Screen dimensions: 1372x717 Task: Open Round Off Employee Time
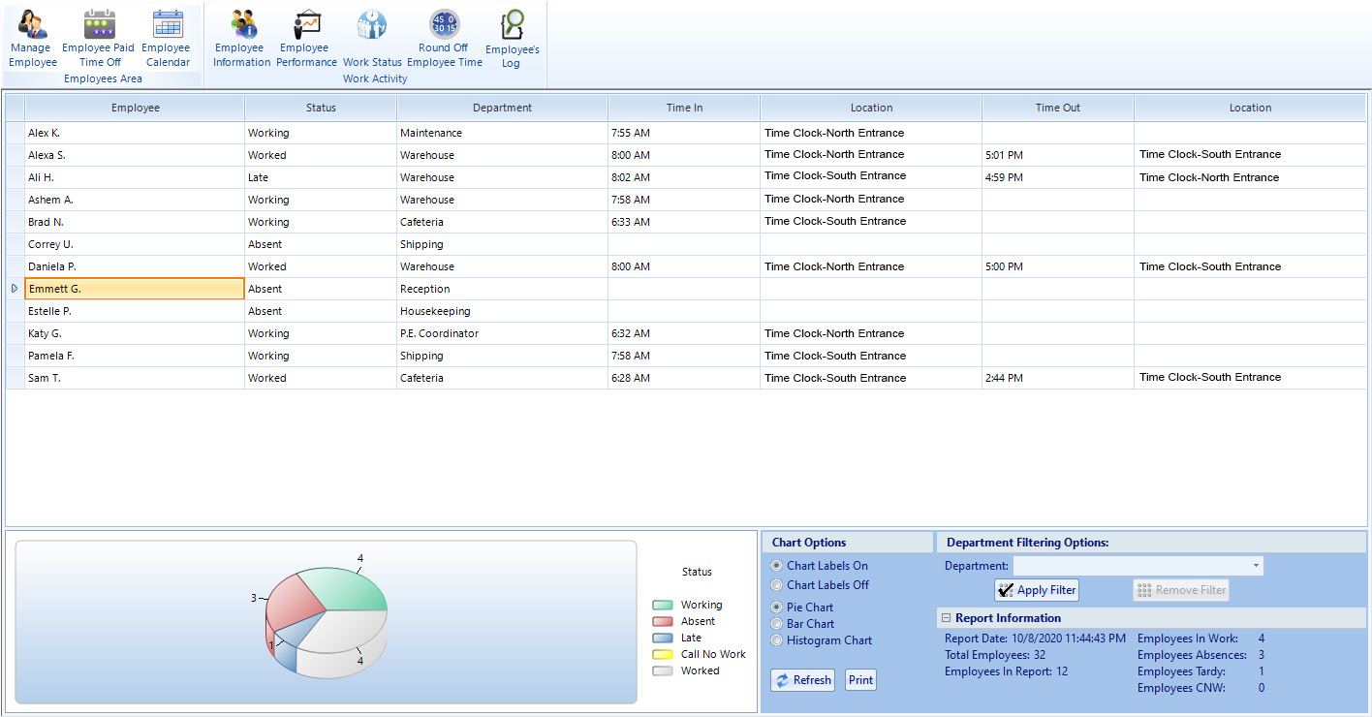pyautogui.click(x=444, y=39)
